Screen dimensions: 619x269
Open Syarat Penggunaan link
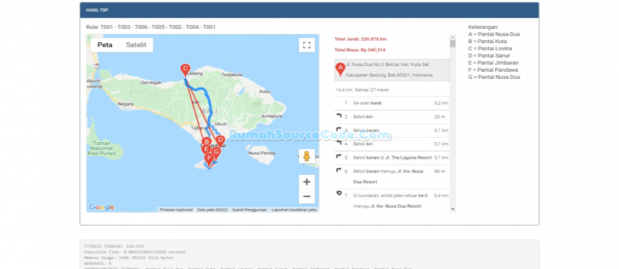[249, 209]
